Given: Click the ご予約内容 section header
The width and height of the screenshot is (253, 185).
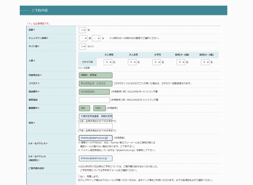Looking at the screenshot, I should (x=123, y=10).
